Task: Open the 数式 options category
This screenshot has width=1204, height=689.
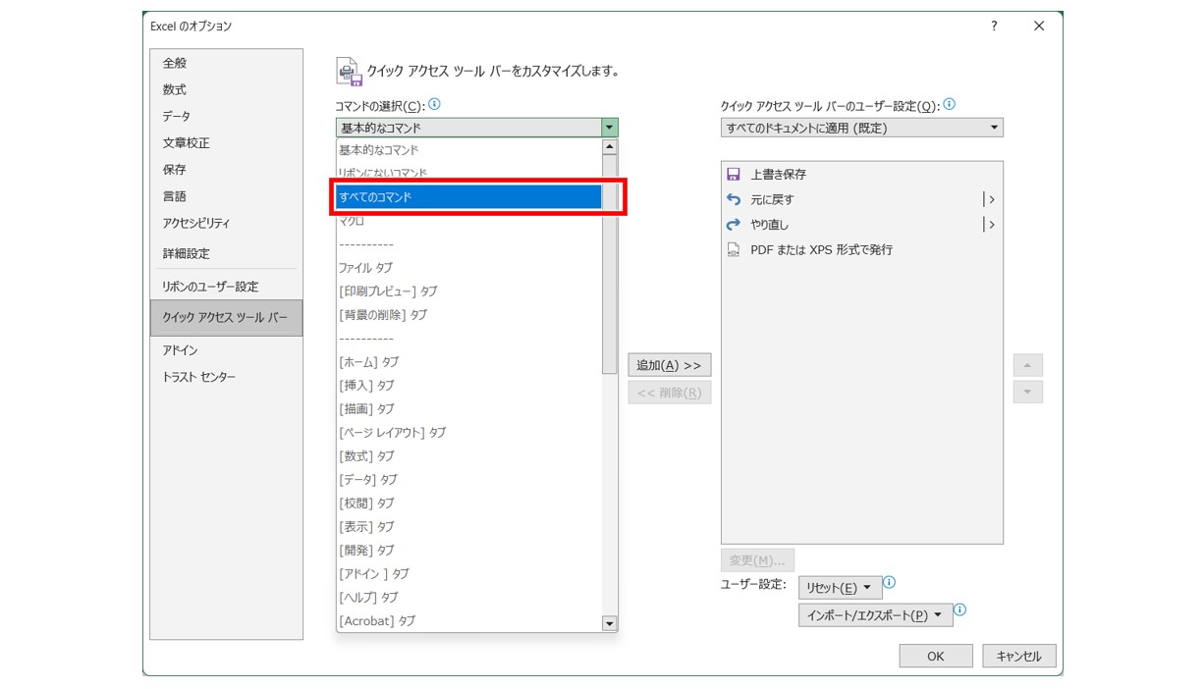Action: click(226, 89)
